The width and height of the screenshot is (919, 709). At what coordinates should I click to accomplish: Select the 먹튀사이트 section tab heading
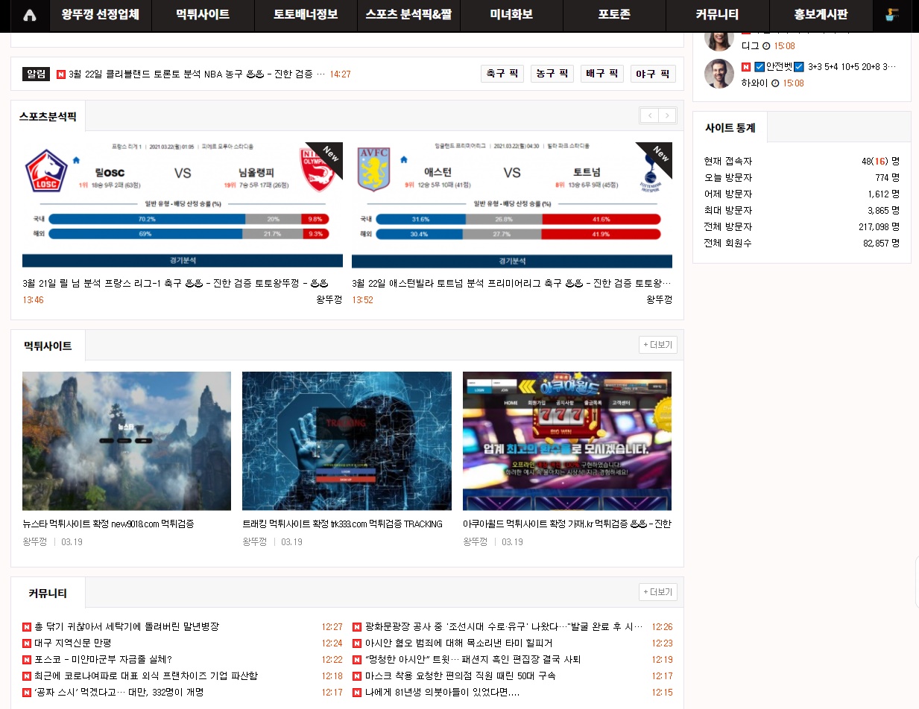pos(48,346)
